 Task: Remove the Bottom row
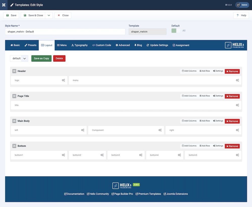tap(232, 146)
